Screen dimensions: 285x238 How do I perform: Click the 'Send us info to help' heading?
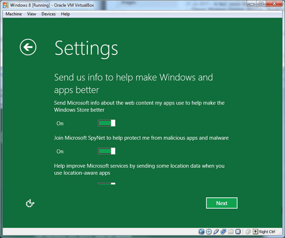click(x=133, y=83)
